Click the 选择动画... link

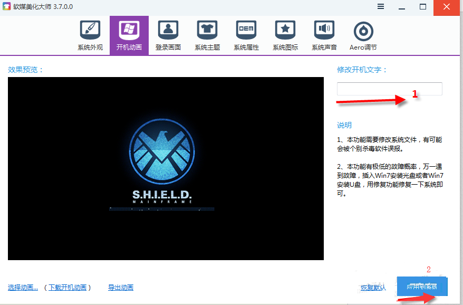click(23, 288)
